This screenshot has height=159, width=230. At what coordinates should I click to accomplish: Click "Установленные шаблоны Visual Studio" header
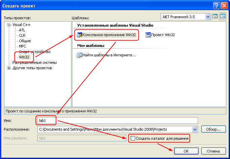pos(115,25)
